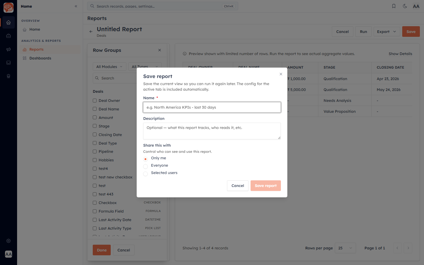Check the Formula Field option
Screen dimensions: 424x265
tap(95, 211)
